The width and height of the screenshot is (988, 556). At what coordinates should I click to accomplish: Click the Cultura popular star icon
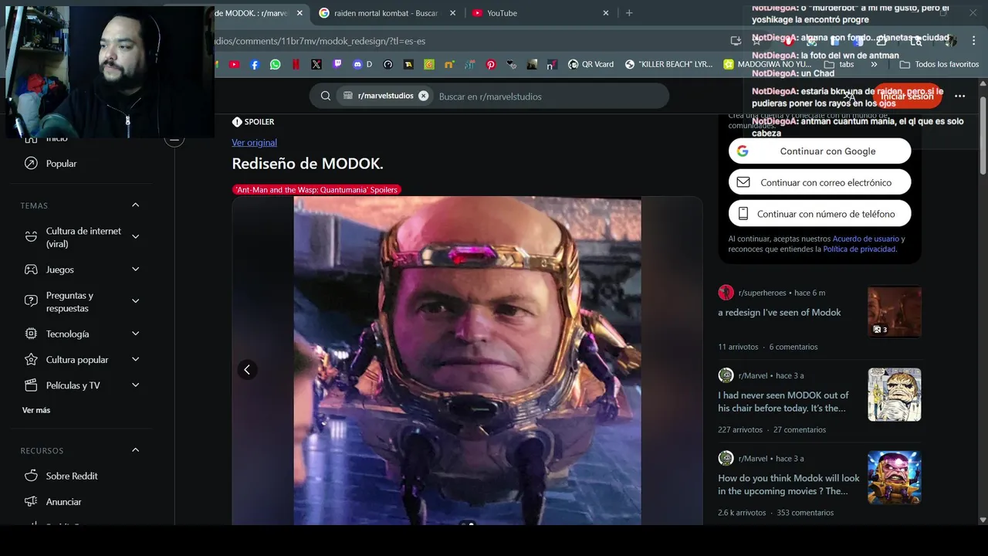(x=31, y=360)
